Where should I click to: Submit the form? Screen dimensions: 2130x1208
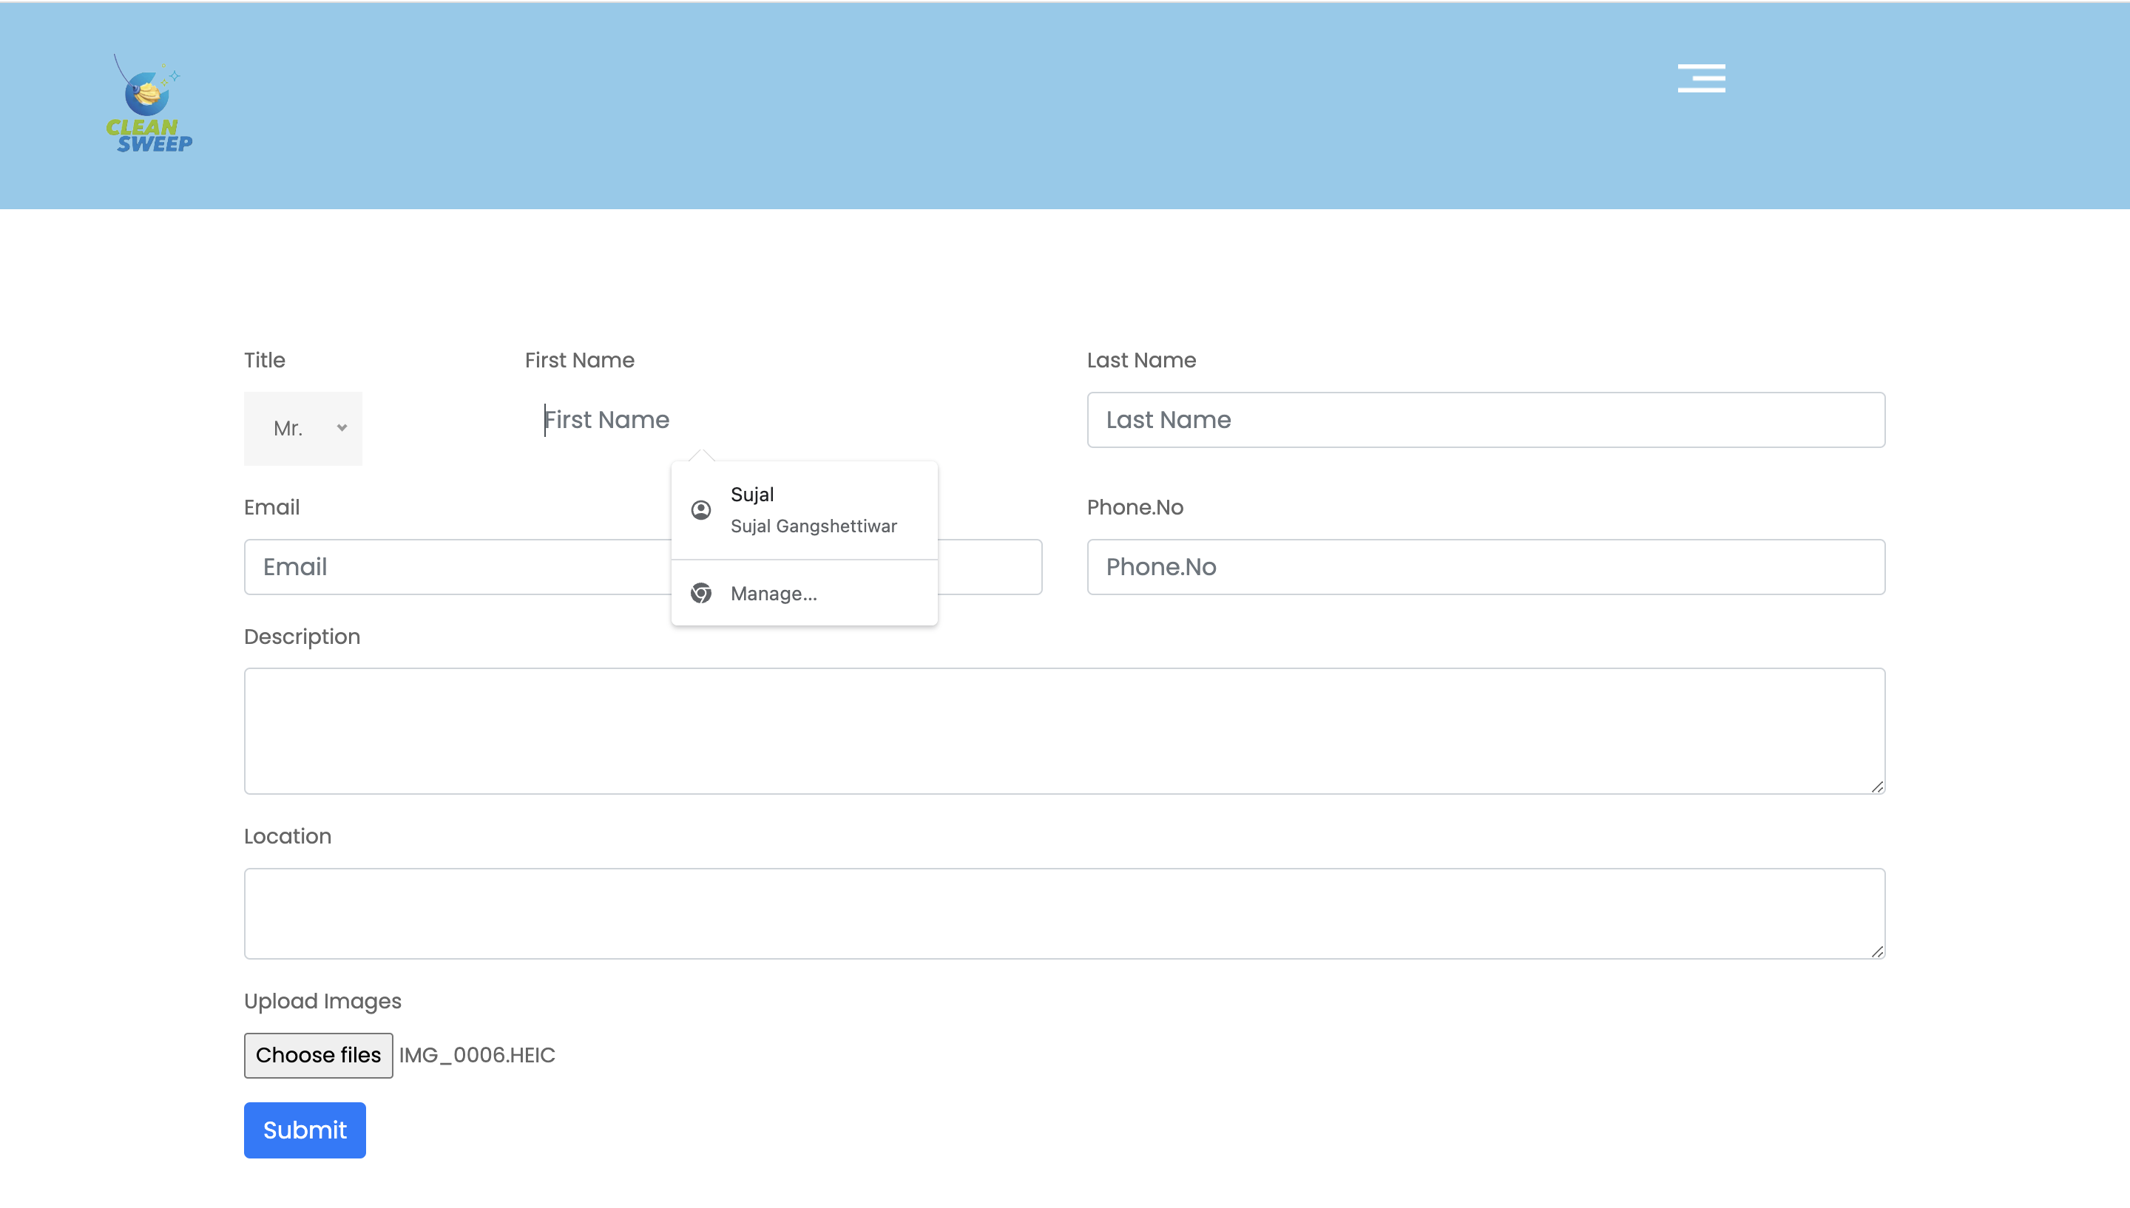(x=305, y=1130)
